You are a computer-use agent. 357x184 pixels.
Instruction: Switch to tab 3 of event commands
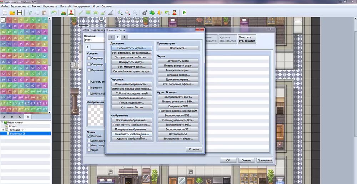(124, 37)
